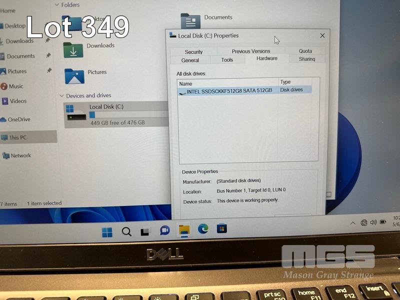Screen dimensions: 400x300
Task: Open the Start menu Windows icon
Action: tap(107, 231)
